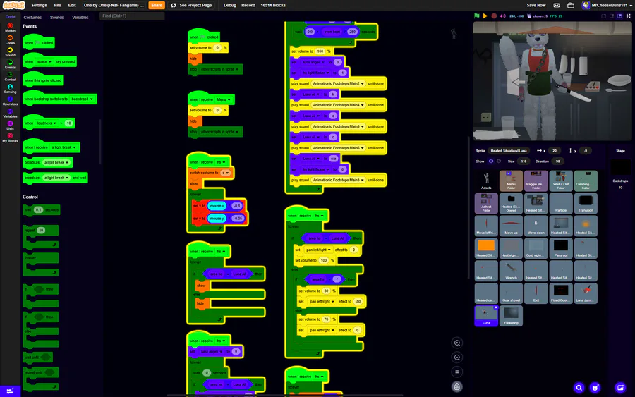Select the Wrench sprite thumbnail
Image resolution: width=635 pixels, height=397 pixels.
(511, 271)
